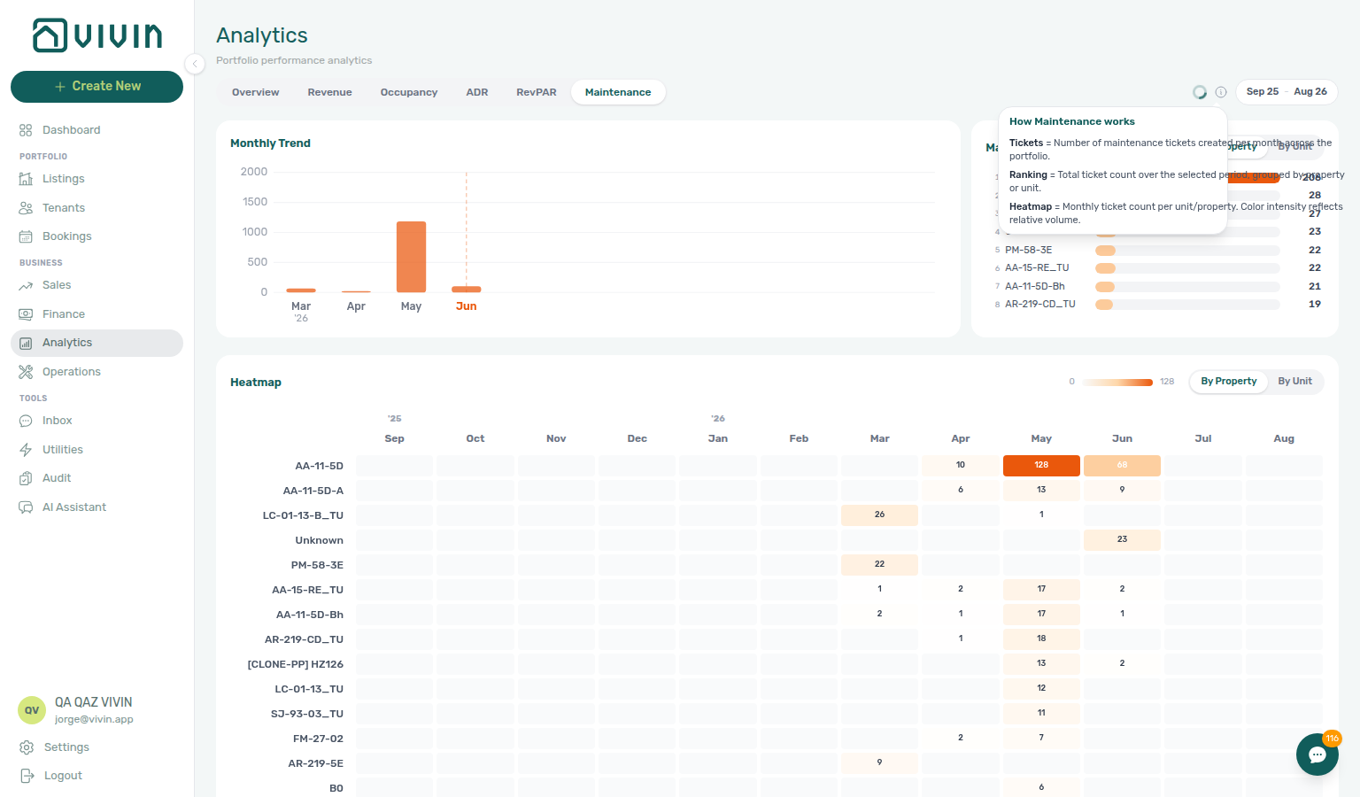This screenshot has height=797, width=1360.
Task: Click the Listings building icon
Action: pos(26,179)
